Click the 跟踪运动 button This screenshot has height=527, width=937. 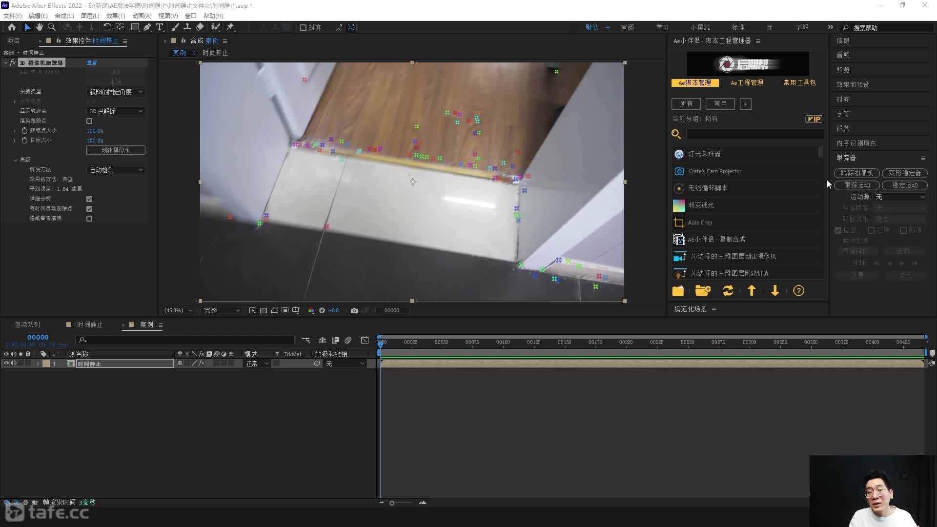(857, 185)
